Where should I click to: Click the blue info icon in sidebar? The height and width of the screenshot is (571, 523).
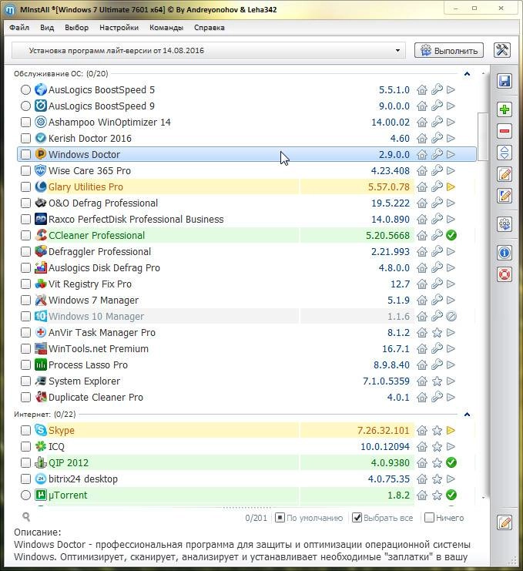coord(505,252)
